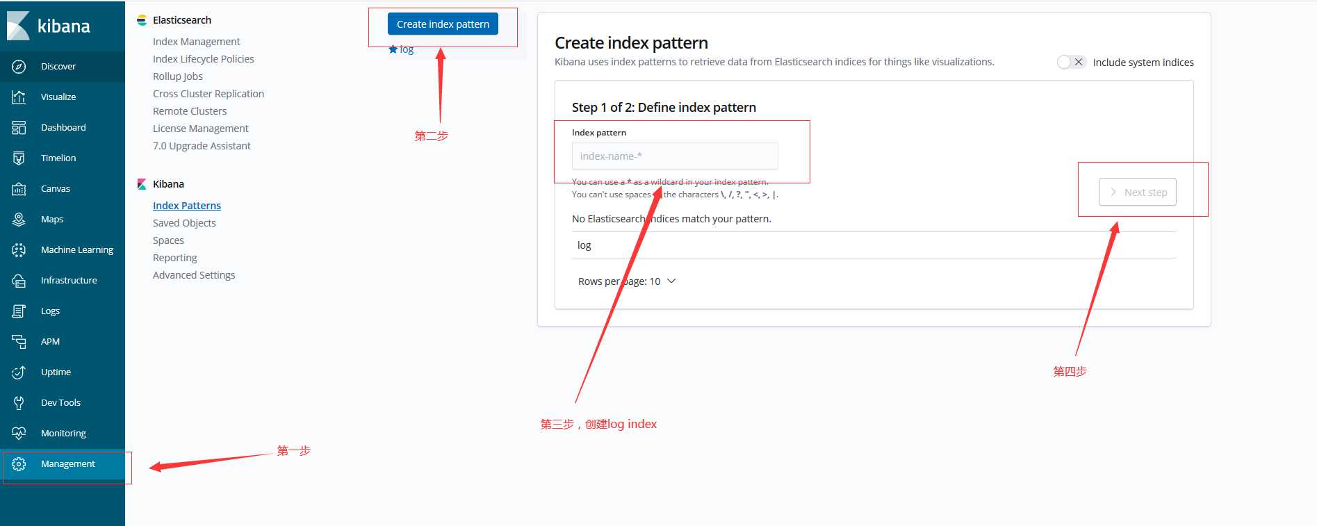Open the Logs icon
Screen dimensions: 1317x526
point(19,311)
